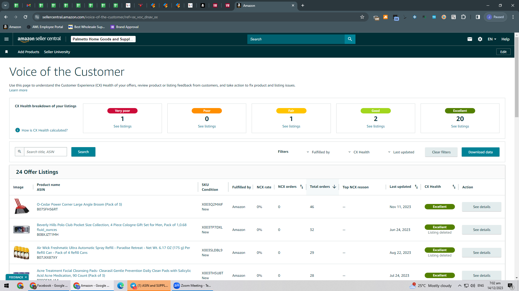Open the Brand Approval bookmark
Screen dimensions: 519x291
tap(125, 27)
